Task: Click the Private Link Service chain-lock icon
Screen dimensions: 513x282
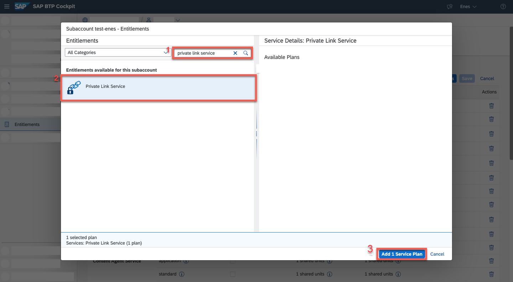Action: (74, 88)
